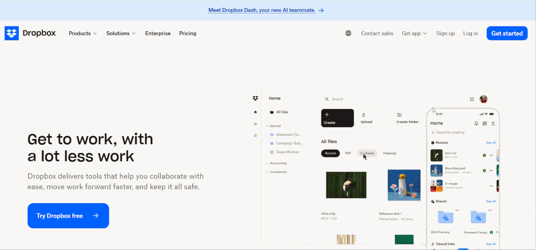Open the language globe selector

[348, 33]
